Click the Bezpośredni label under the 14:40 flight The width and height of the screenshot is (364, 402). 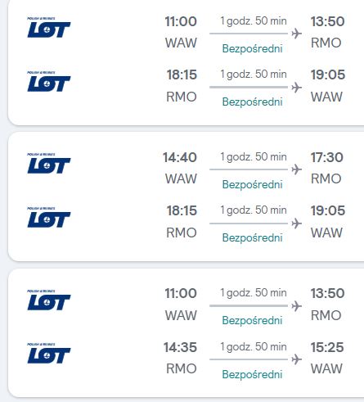tap(252, 184)
